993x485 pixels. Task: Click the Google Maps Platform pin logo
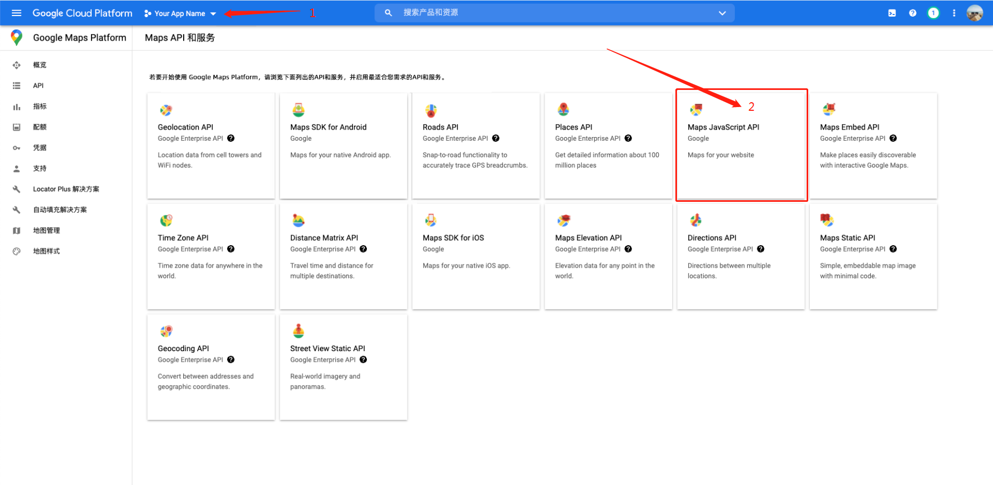(17, 37)
